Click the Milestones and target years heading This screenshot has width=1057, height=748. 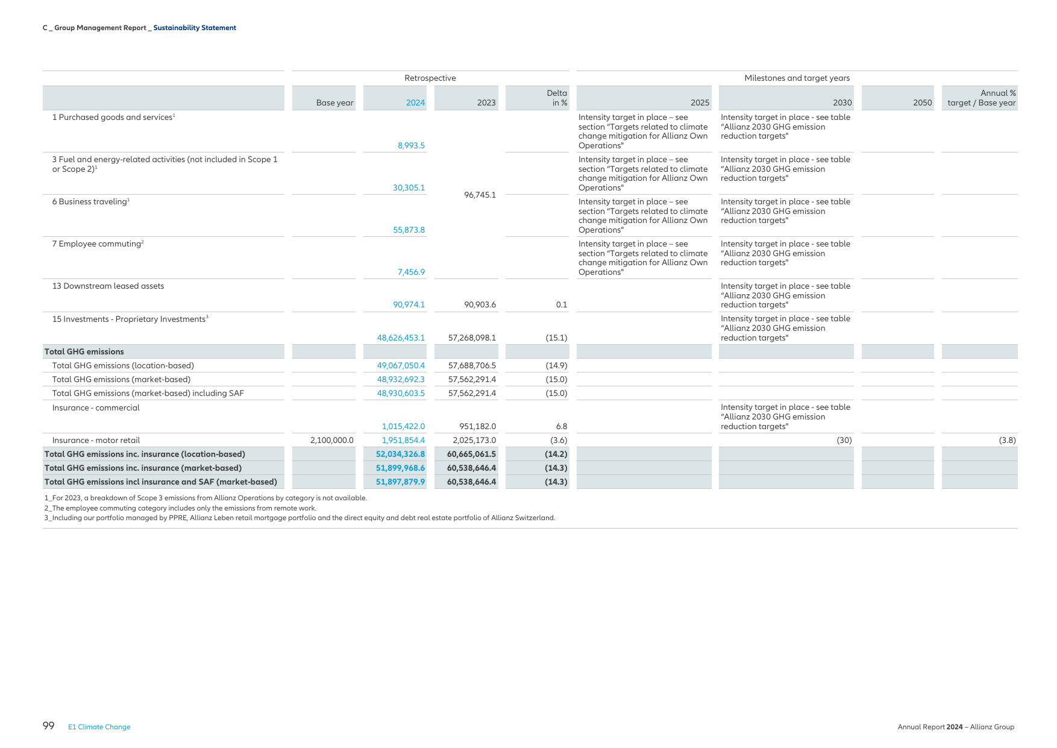[x=797, y=78]
